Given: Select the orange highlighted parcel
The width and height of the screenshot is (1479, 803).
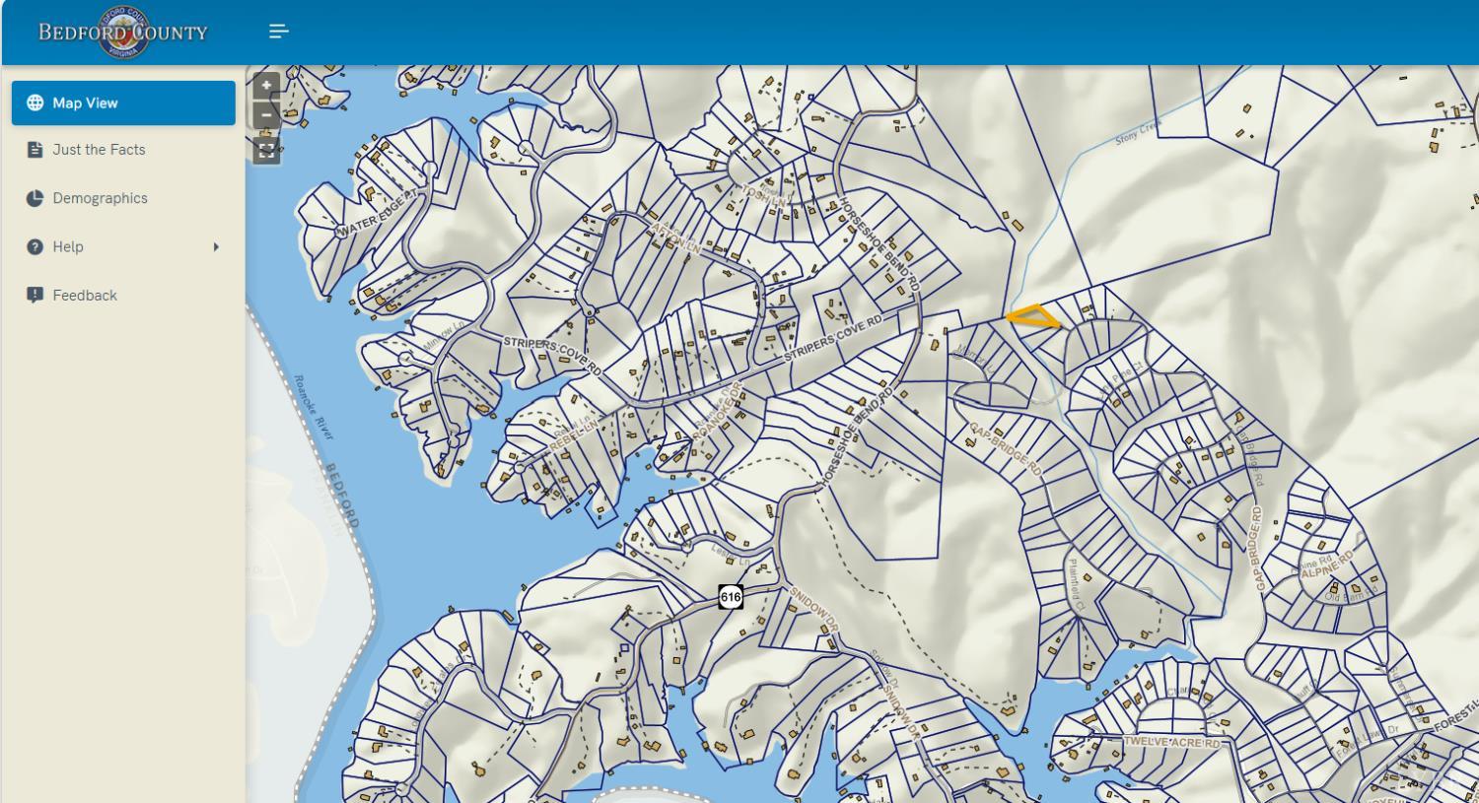Looking at the screenshot, I should tap(1034, 316).
